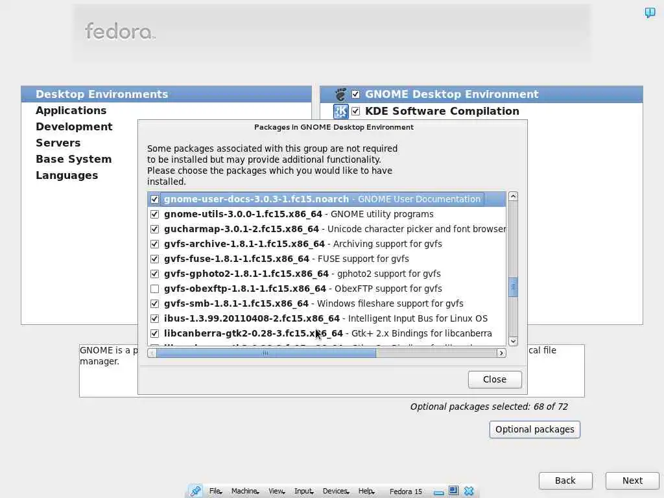Uncheck KDE Software Compilation checkbox
Viewport: 664px width, 498px height.
tap(356, 111)
